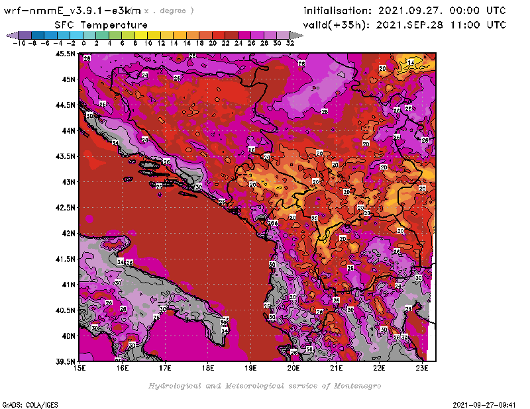Pick the red legend swatch between 20 and 22
The image size is (530, 409).
(x=219, y=35)
